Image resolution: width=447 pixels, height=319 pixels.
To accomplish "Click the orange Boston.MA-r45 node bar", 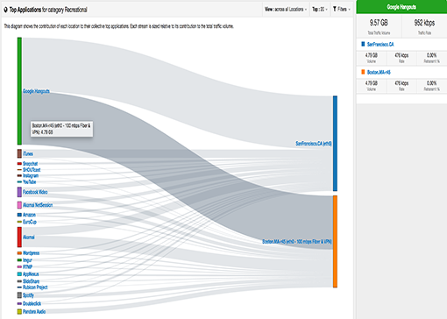I will (335, 242).
